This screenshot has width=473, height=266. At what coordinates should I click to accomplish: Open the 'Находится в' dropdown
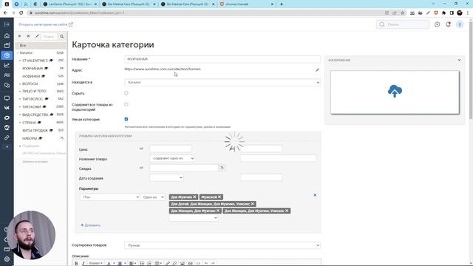pos(222,82)
